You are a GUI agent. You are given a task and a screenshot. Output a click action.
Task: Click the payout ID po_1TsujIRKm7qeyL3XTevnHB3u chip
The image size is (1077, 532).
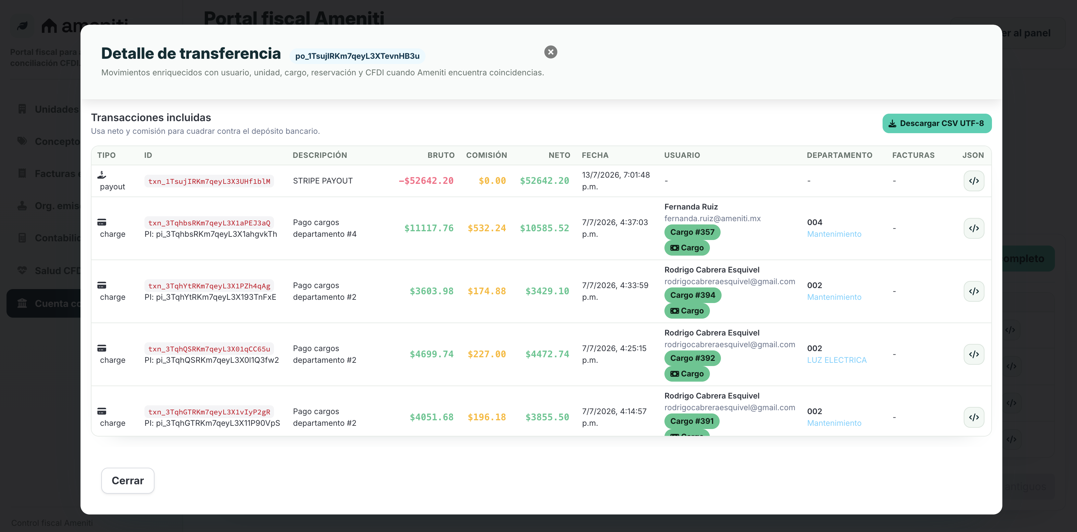(357, 56)
